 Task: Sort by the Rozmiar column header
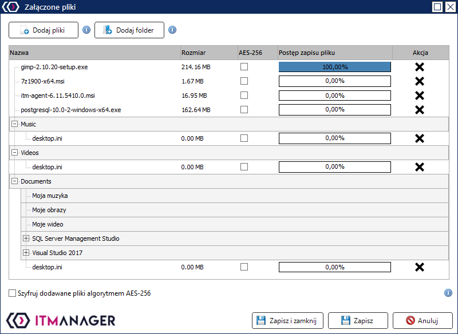209,53
